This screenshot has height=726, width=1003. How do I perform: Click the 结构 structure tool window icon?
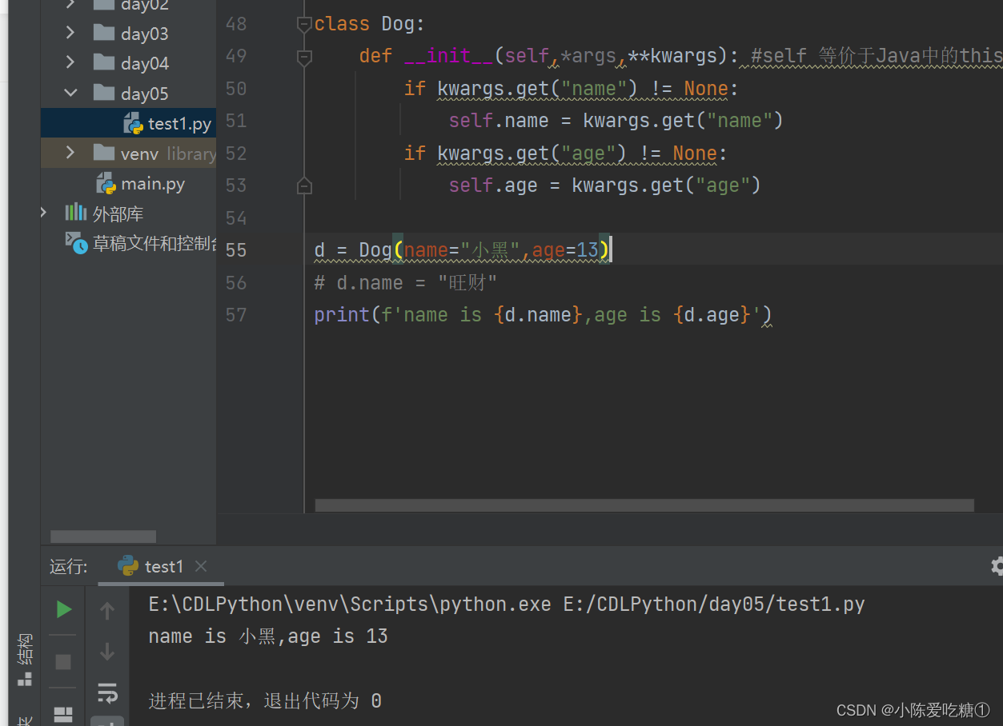(x=25, y=679)
